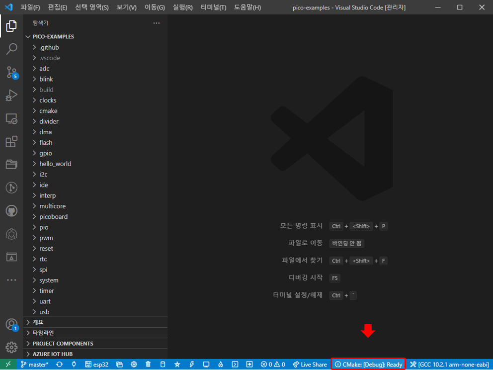Select the build folder
493x370 pixels.
point(95,90)
